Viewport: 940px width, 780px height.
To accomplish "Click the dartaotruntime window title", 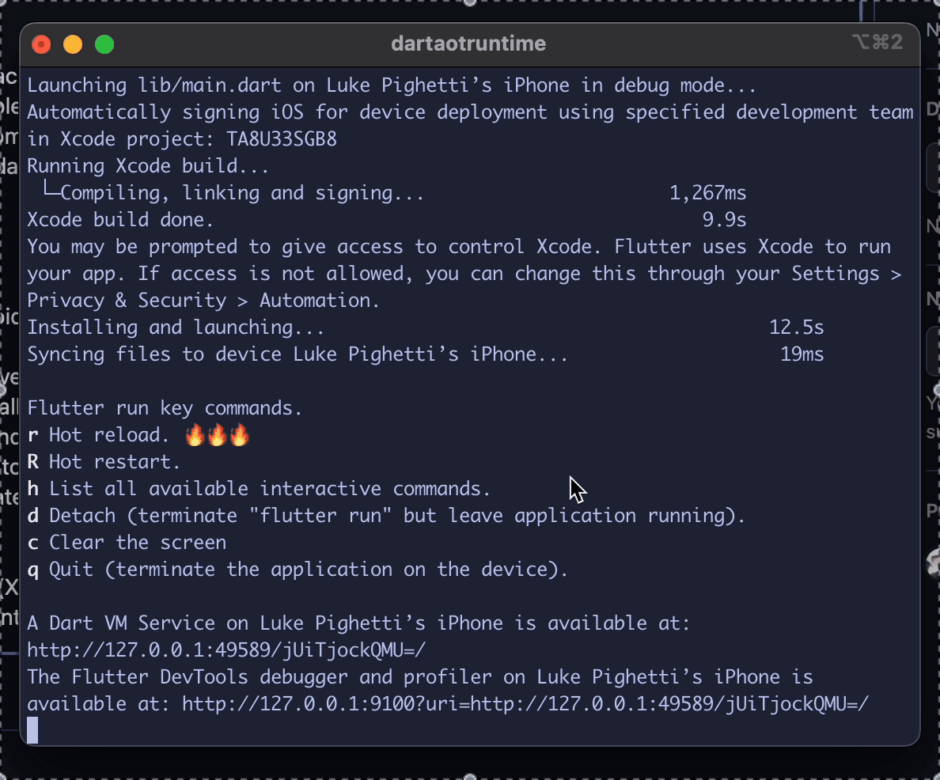I will [x=468, y=44].
